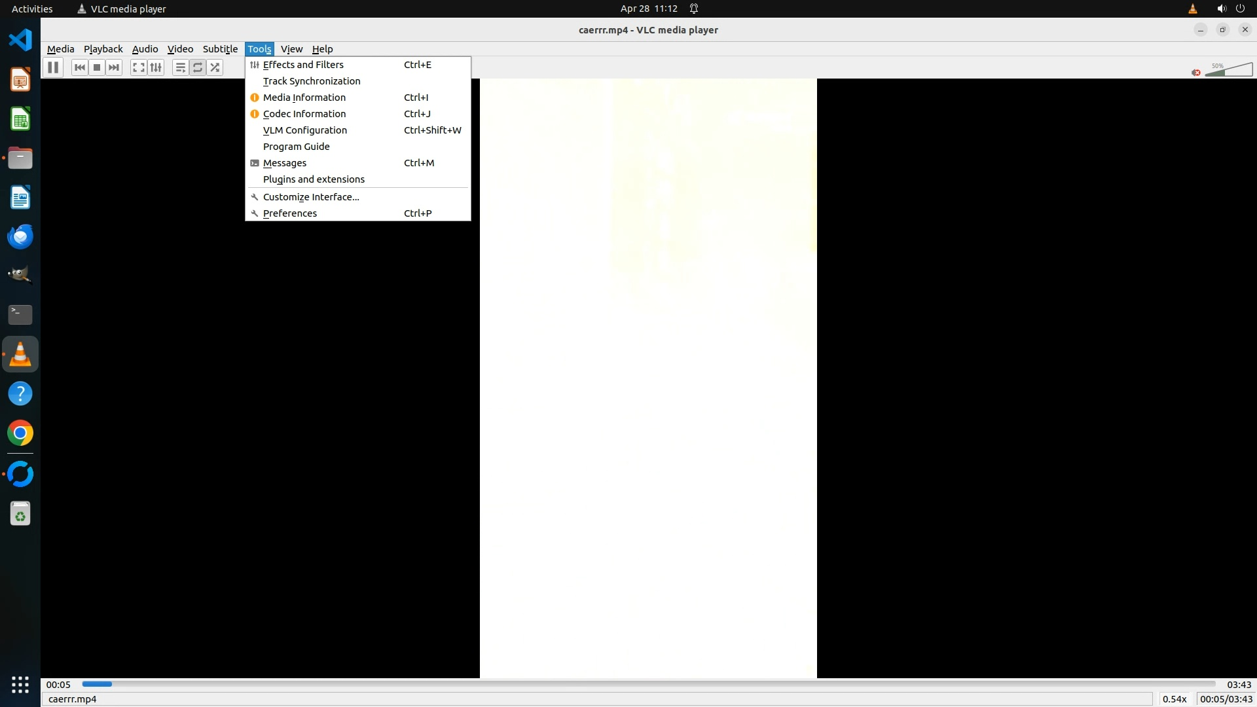Expand the Subtitle menu
The width and height of the screenshot is (1257, 707).
[220, 49]
